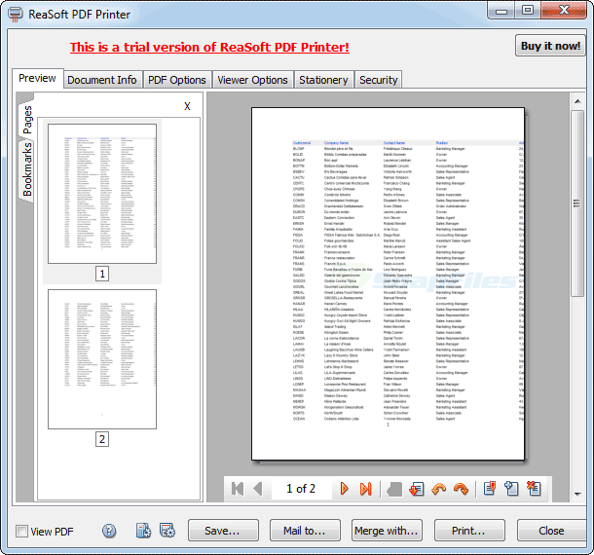Select the Bookmarks vertical tab
594x555 pixels.
[27, 169]
